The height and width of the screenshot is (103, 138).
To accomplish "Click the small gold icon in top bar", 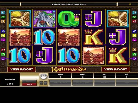I will tap(130, 4).
